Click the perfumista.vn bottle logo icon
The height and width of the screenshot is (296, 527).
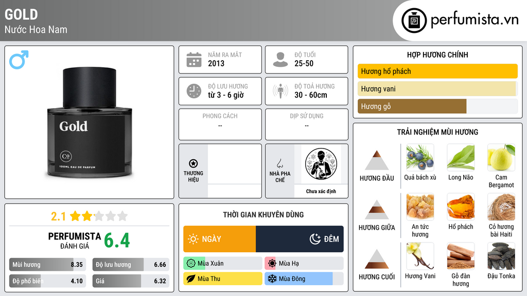(x=414, y=21)
